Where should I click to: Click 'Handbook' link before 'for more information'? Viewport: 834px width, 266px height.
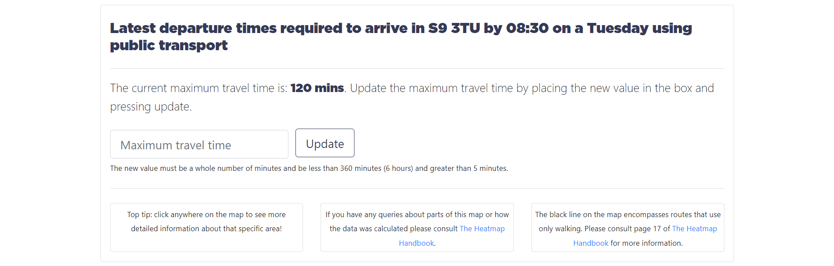[590, 243]
